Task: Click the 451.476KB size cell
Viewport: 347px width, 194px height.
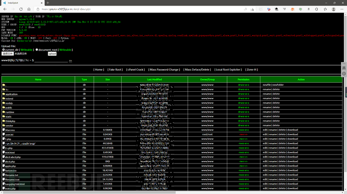Action: (108, 148)
